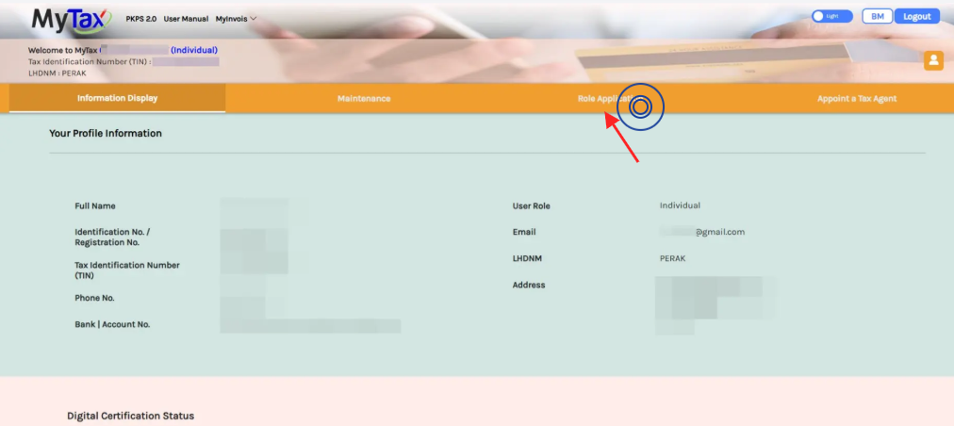Click the Full Name label
954x426 pixels.
[x=95, y=206]
